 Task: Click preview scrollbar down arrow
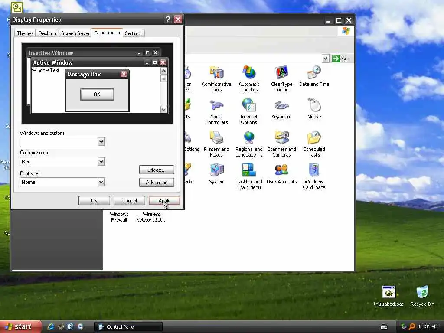(x=163, y=109)
